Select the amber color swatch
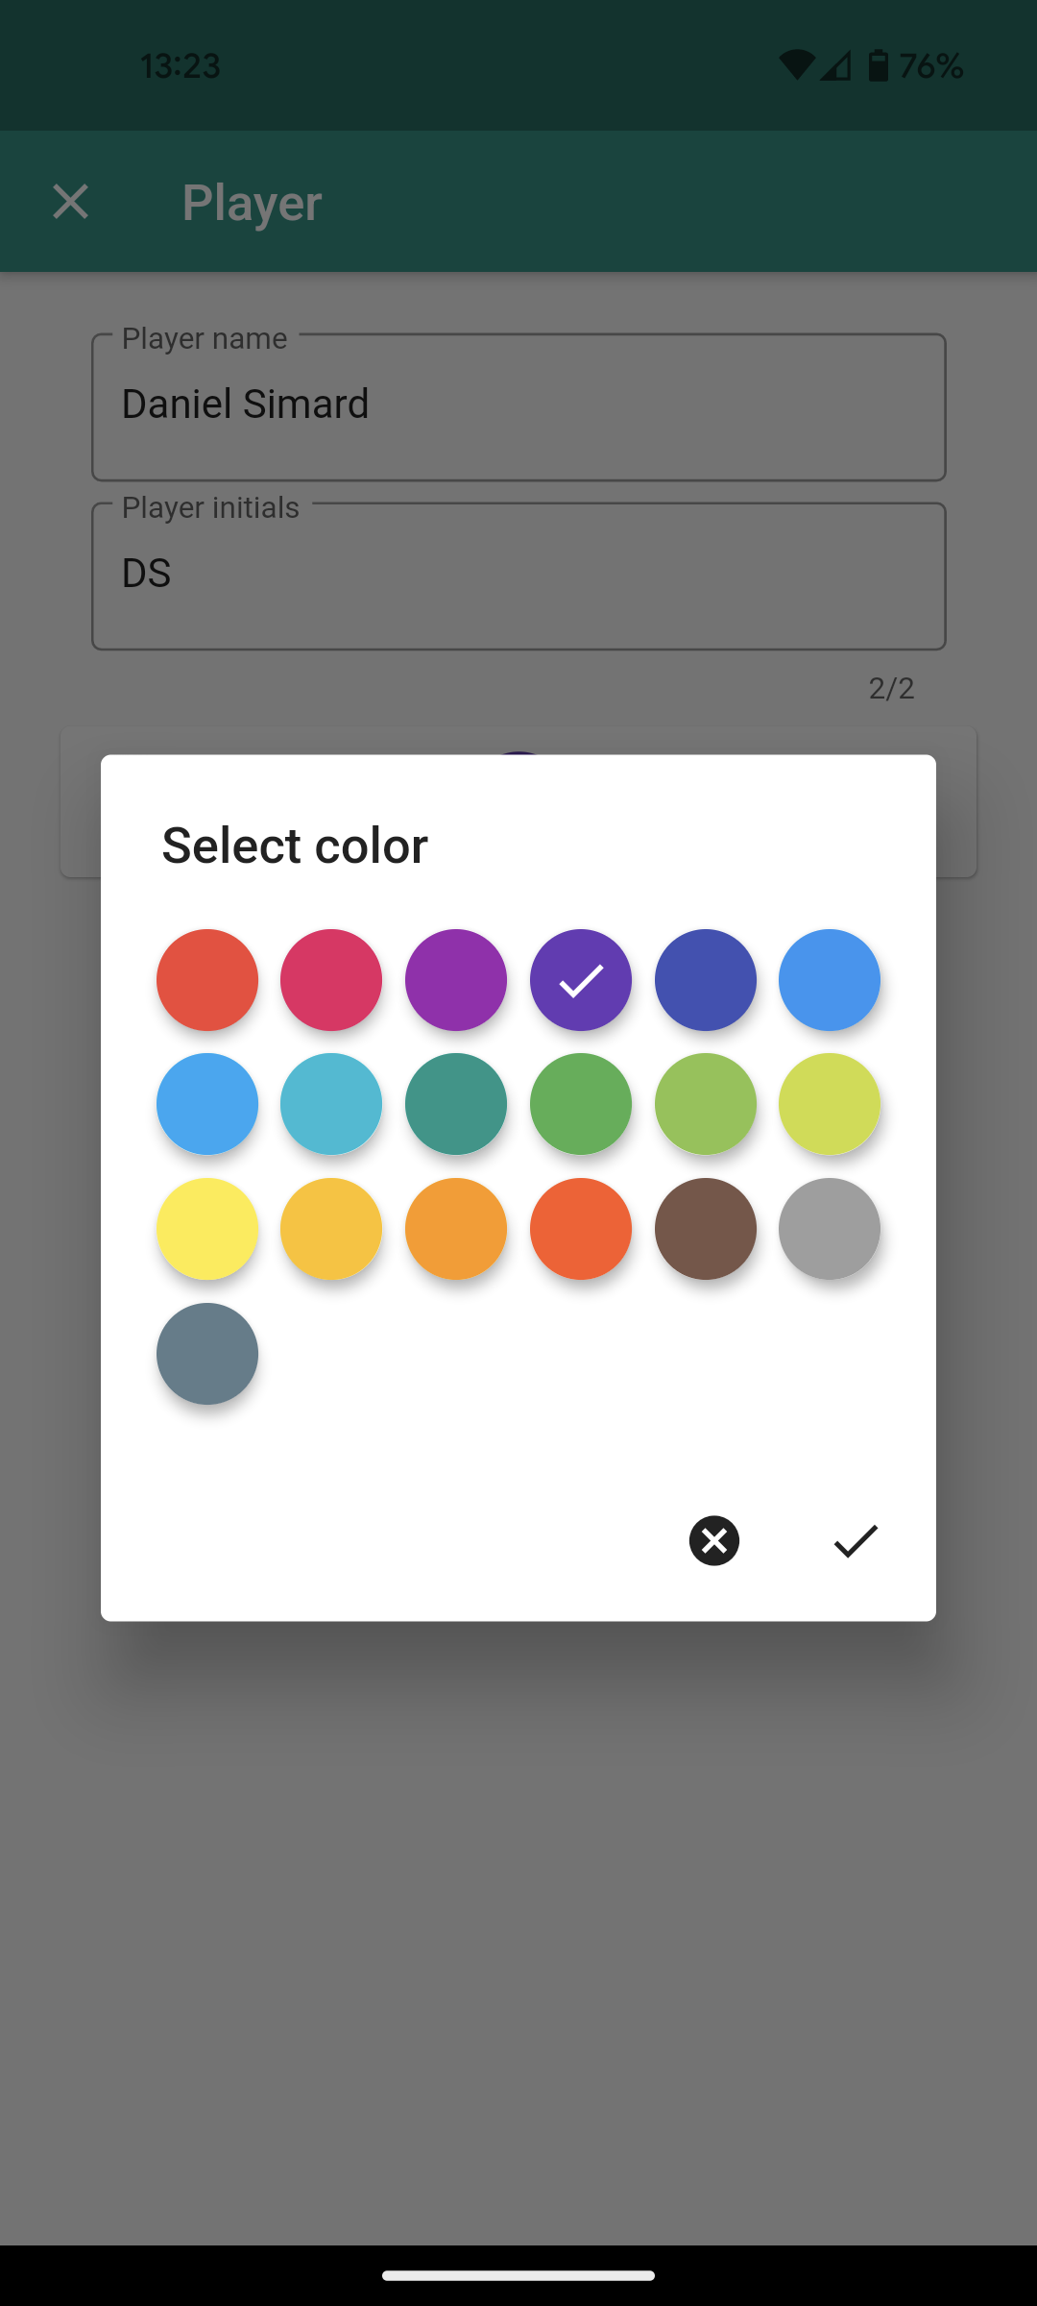This screenshot has height=2306, width=1037. click(331, 1229)
